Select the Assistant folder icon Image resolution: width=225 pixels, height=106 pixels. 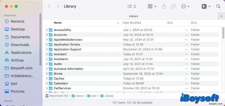pos(51,54)
